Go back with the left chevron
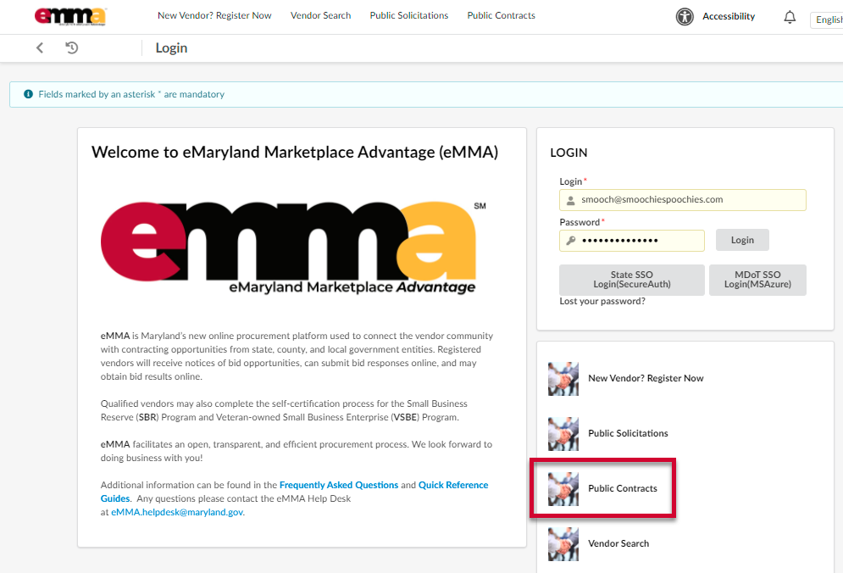This screenshot has height=573, width=843. pyautogui.click(x=40, y=47)
